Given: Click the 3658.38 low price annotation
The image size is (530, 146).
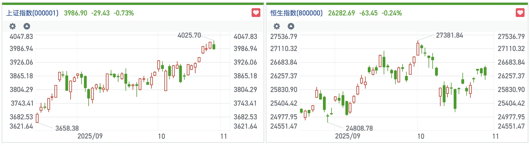Looking at the screenshot, I should point(67,128).
